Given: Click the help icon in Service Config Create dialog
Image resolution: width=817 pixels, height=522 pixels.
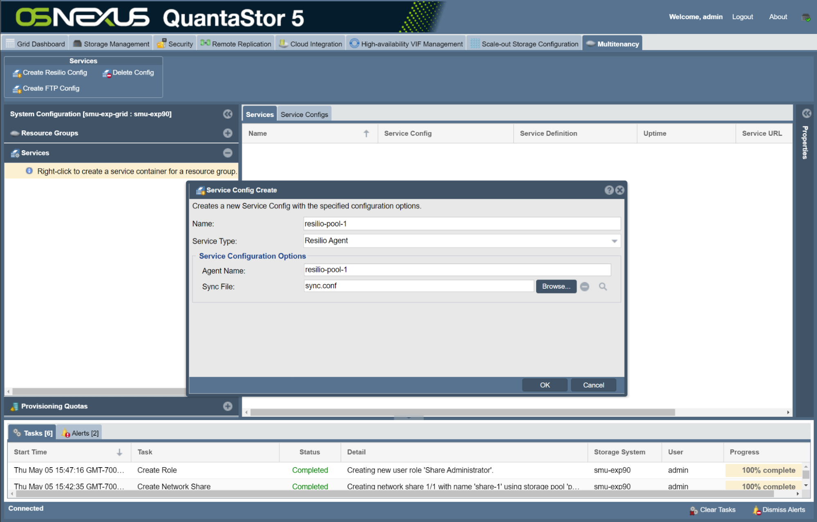Looking at the screenshot, I should 609,190.
